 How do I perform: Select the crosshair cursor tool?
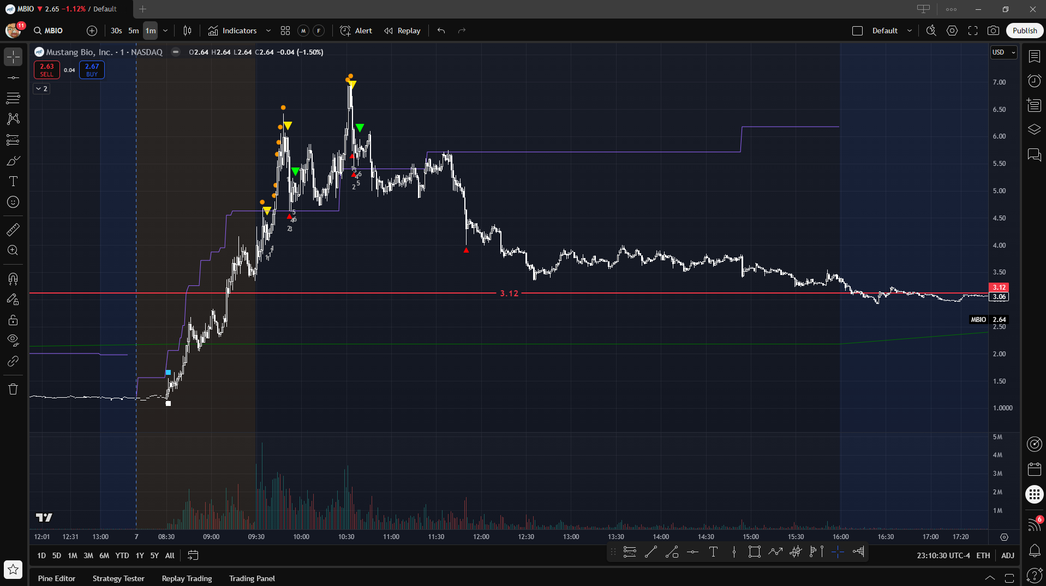click(x=13, y=56)
